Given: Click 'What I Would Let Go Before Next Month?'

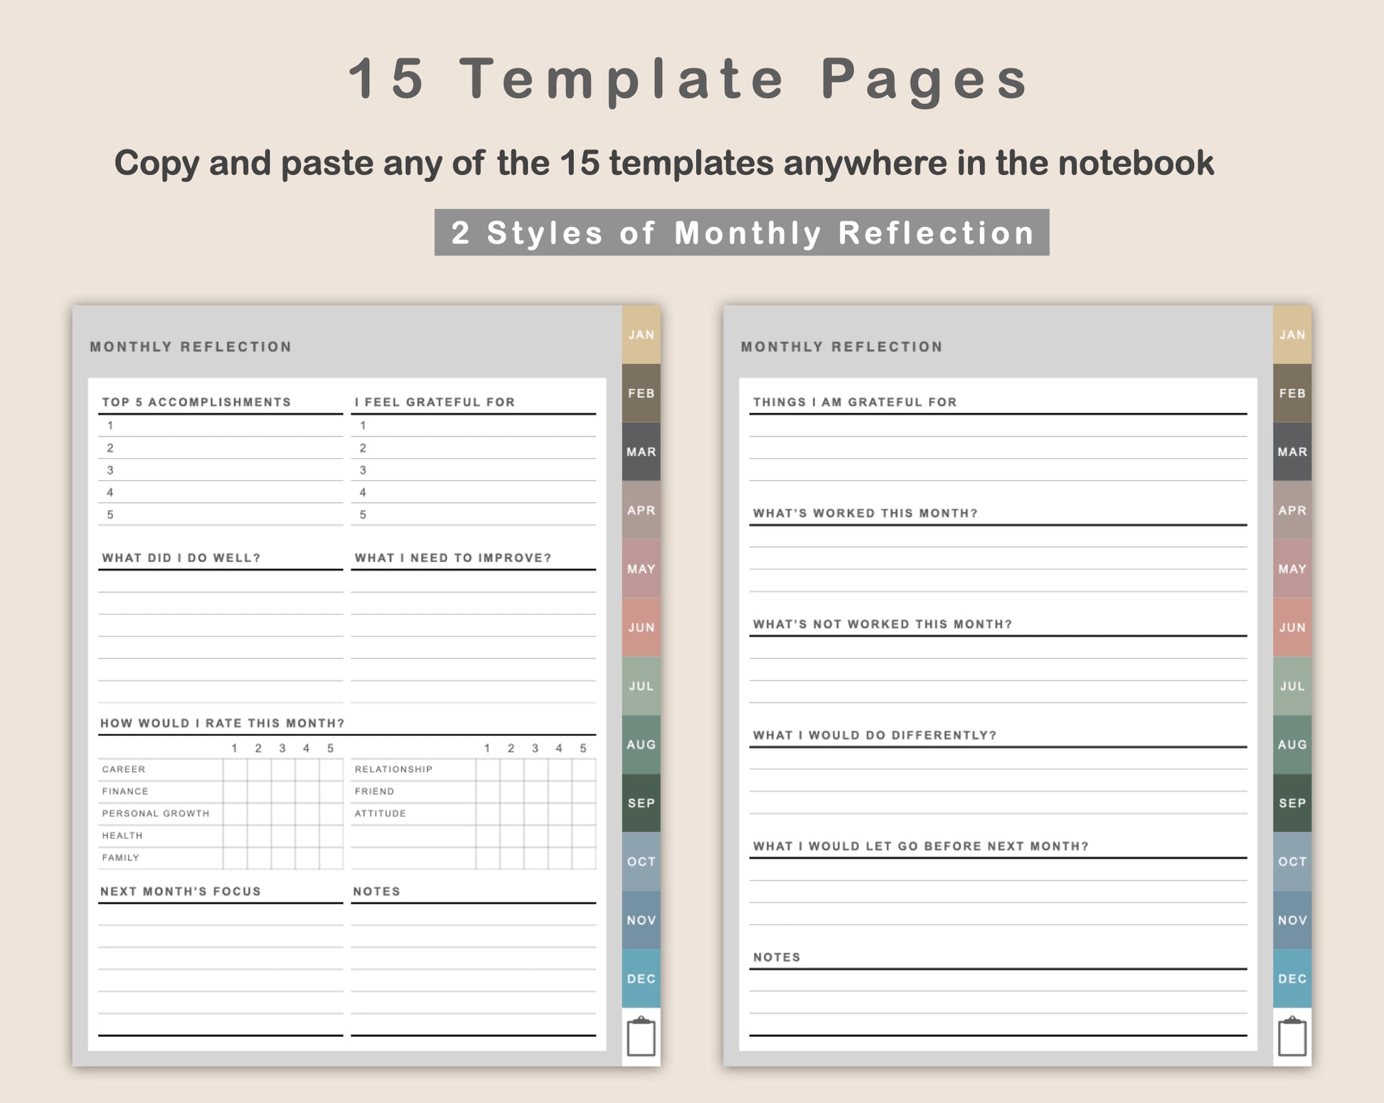Looking at the screenshot, I should click(x=921, y=846).
